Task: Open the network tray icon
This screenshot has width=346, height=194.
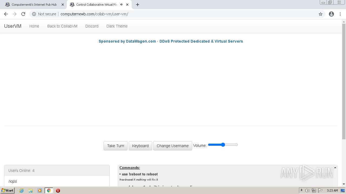Action: click(314, 190)
